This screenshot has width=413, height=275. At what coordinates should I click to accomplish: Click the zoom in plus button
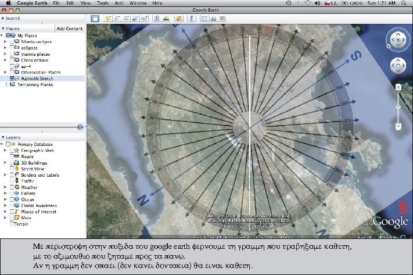point(398,87)
